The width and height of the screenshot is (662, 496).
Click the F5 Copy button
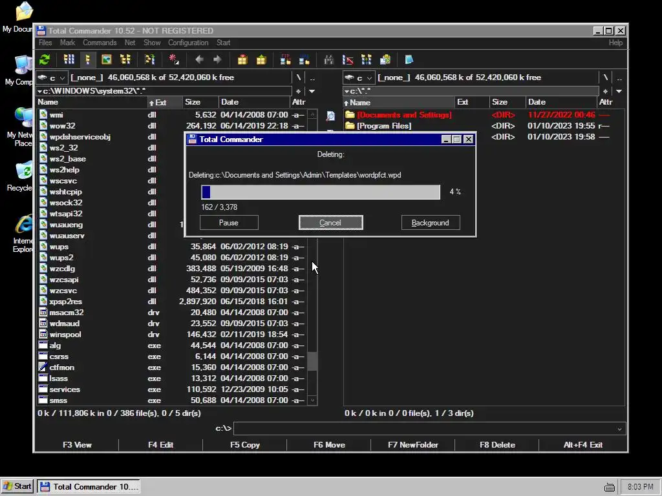245,445
